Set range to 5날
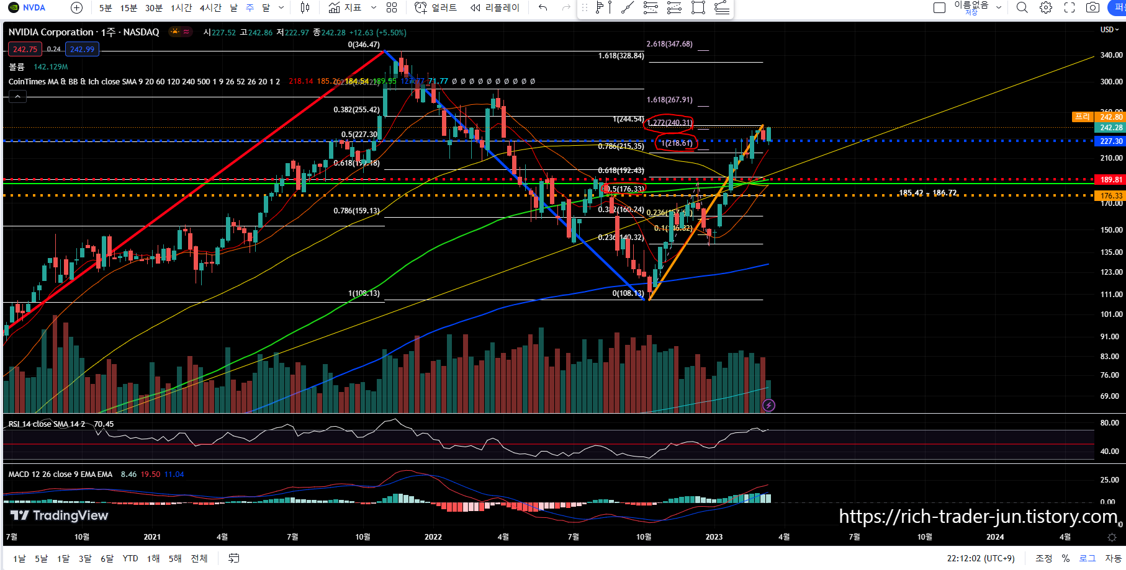The width and height of the screenshot is (1126, 570). (x=41, y=558)
